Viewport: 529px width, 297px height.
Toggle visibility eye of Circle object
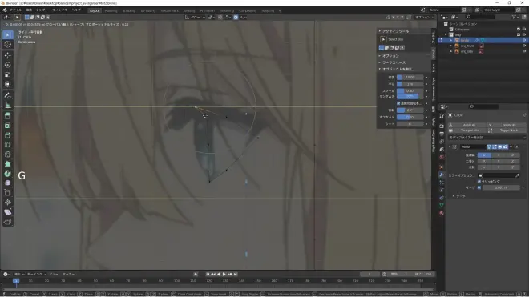[524, 40]
